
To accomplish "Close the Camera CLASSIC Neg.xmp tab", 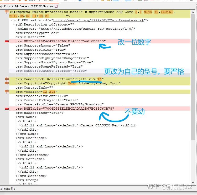I will [56, 6].
